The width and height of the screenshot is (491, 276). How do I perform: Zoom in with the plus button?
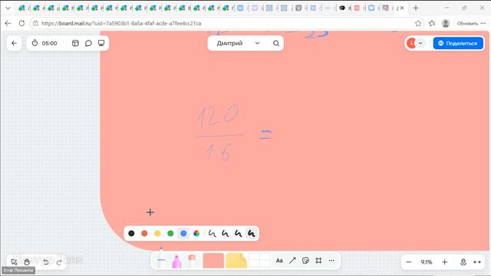pos(445,262)
